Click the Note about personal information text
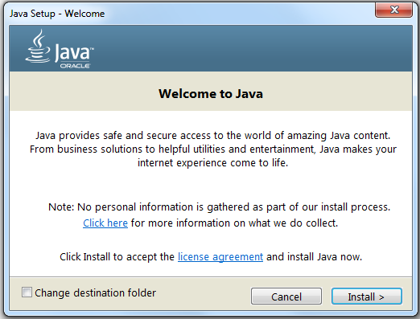The width and height of the screenshot is (420, 319). click(x=219, y=207)
